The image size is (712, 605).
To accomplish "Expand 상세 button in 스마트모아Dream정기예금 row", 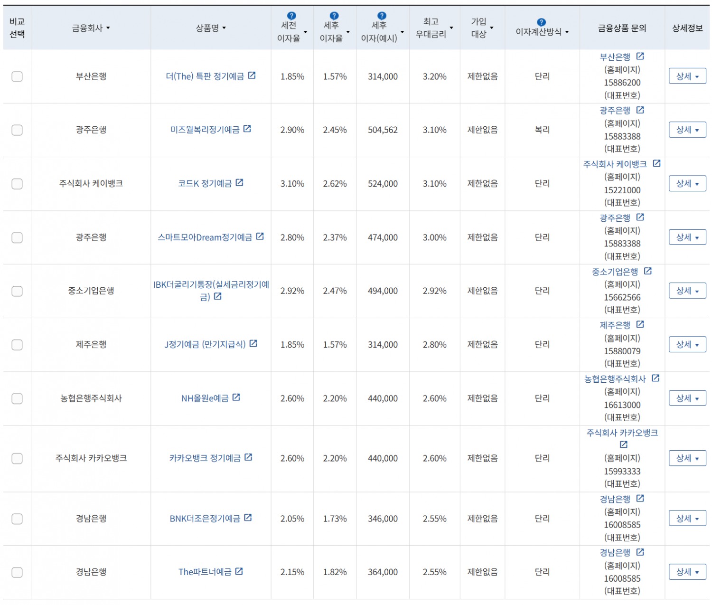I will click(687, 237).
